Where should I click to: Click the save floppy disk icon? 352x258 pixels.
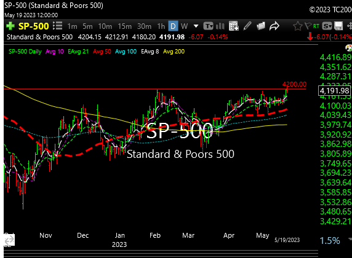338,26
